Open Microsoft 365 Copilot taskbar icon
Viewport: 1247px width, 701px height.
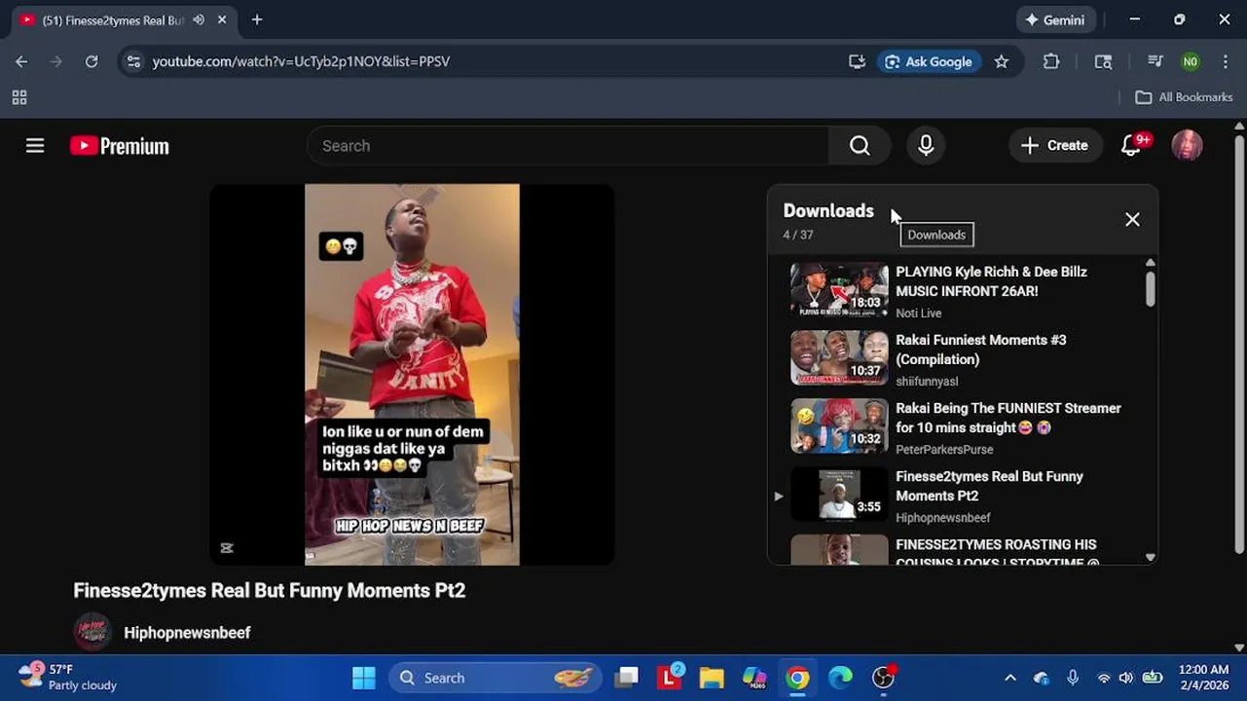[754, 678]
